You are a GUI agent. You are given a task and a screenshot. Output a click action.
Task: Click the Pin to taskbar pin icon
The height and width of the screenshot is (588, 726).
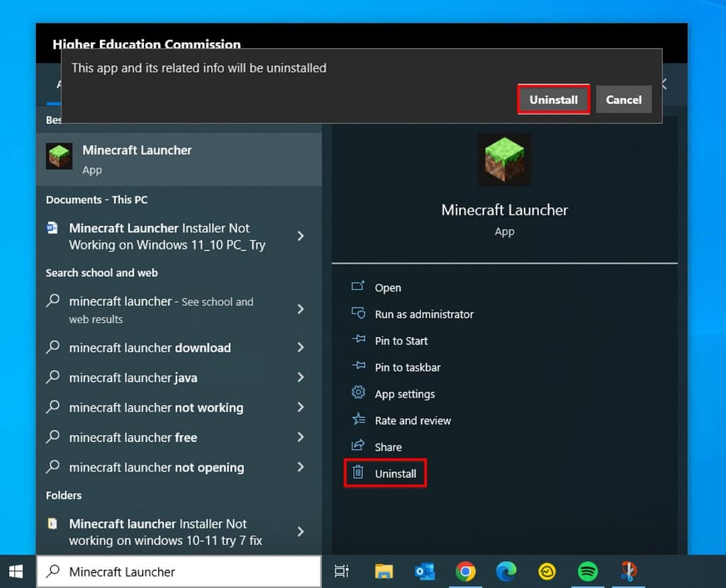click(x=358, y=366)
